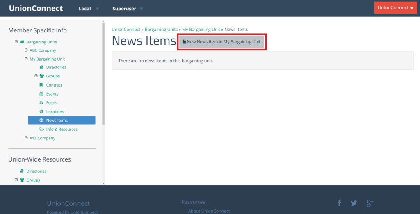Viewport: 420px width, 214px height.
Task: Click the sidebar vertical scrollbar
Action: point(103,74)
